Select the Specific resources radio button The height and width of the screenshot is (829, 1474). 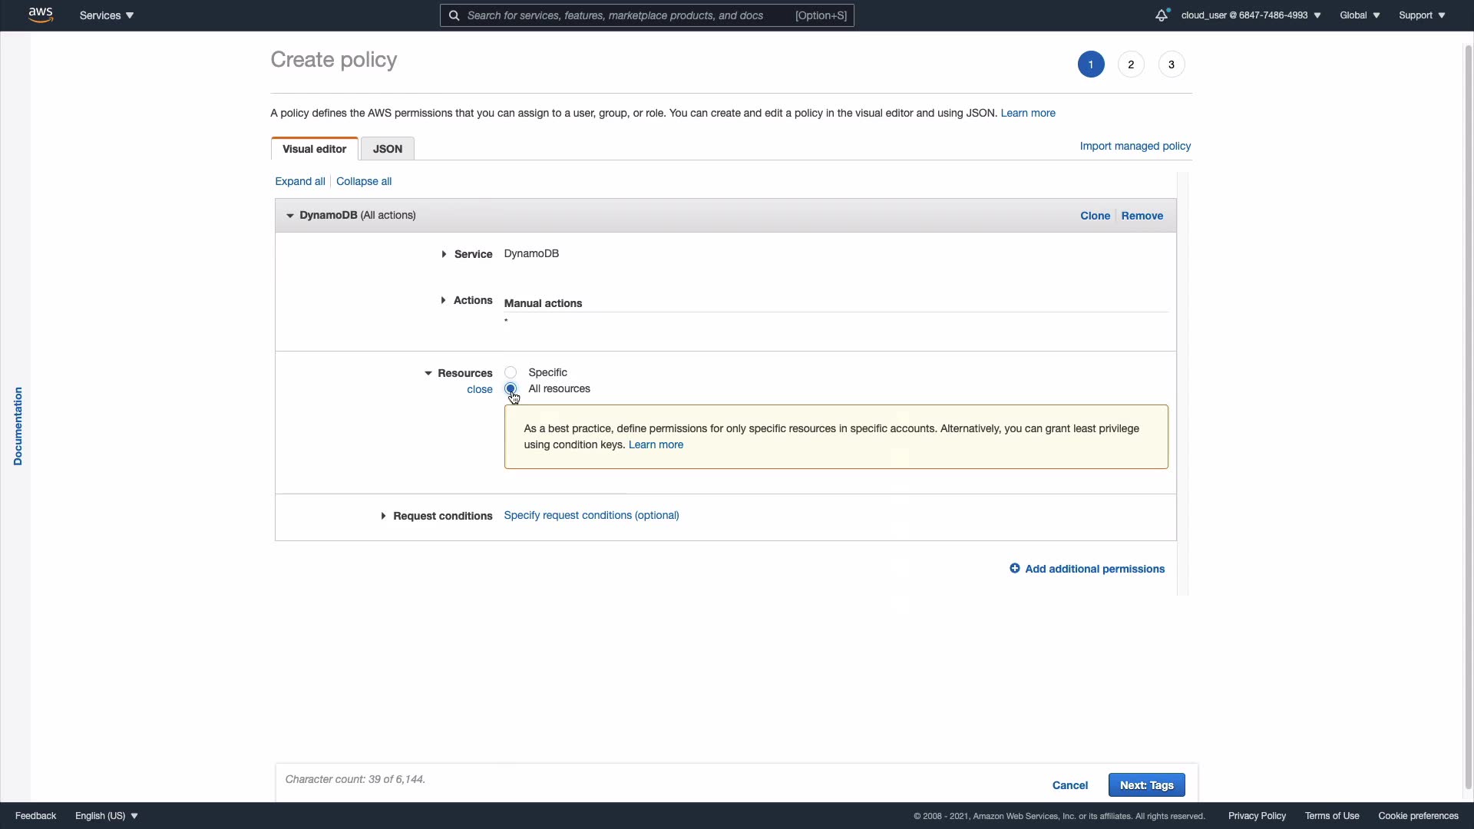click(511, 372)
